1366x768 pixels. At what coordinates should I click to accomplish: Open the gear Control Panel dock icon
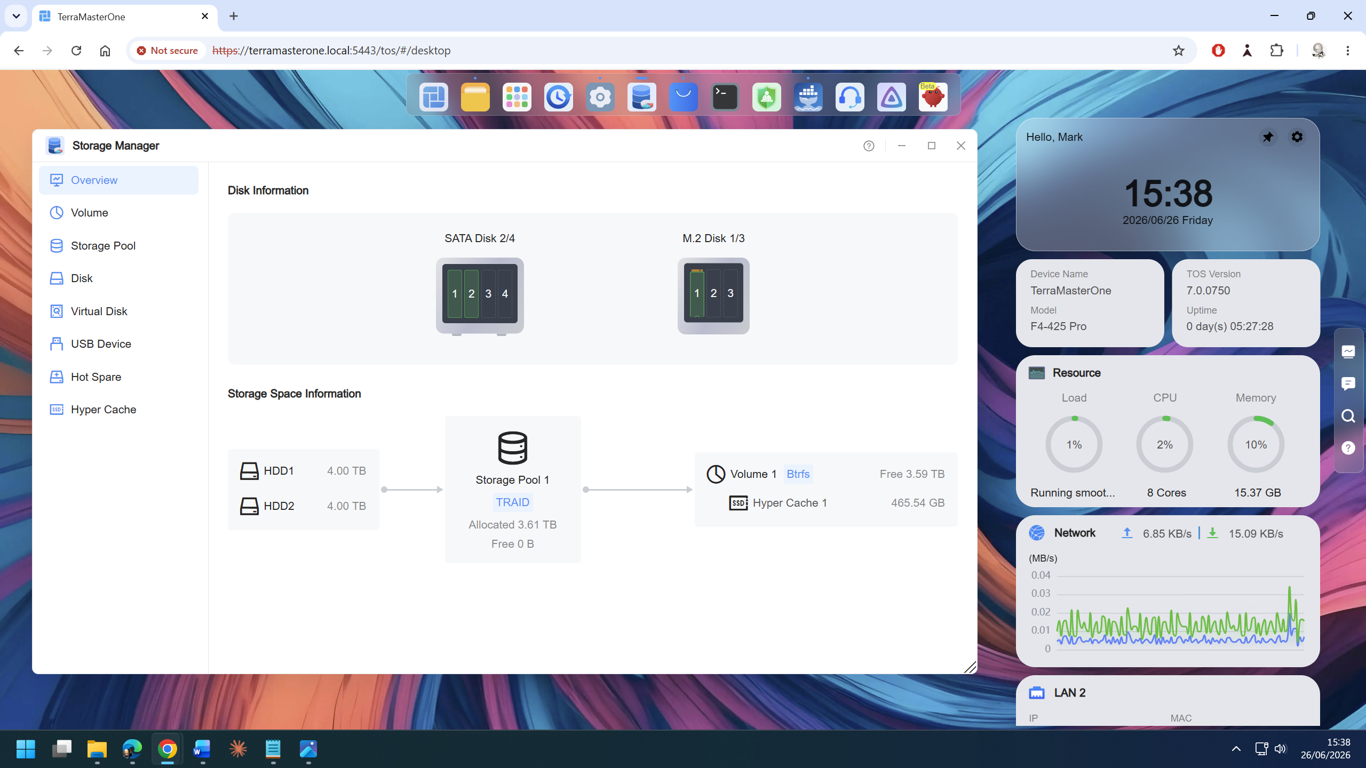600,97
